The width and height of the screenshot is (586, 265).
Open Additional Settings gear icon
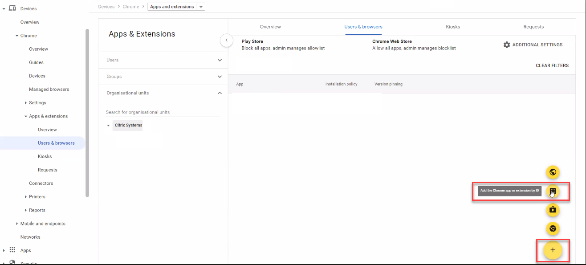point(507,45)
